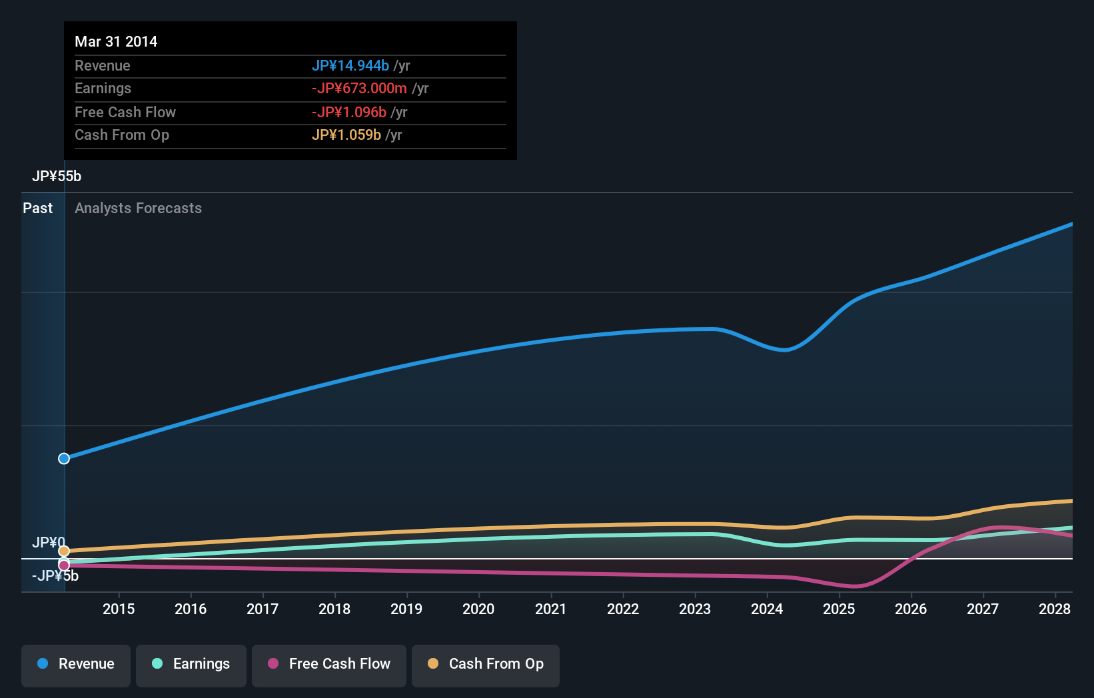
Task: Toggle the Earnings series visibility
Action: coord(191,664)
